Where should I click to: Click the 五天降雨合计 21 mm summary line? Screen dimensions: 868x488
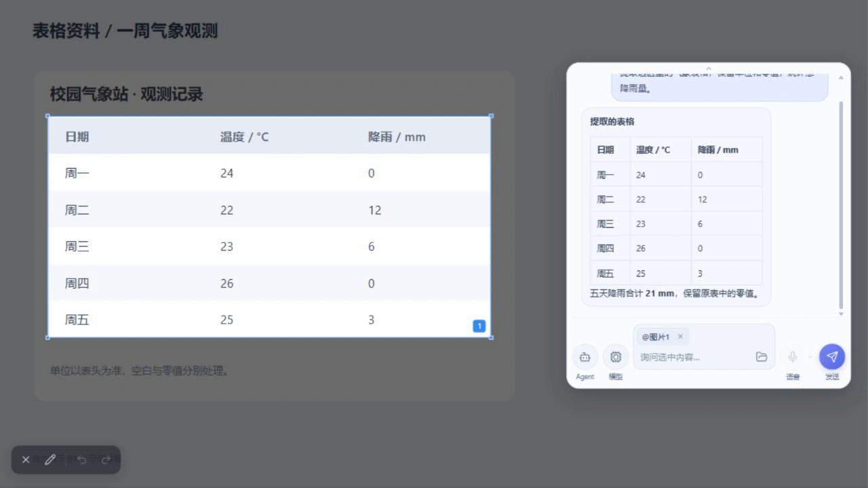(675, 294)
